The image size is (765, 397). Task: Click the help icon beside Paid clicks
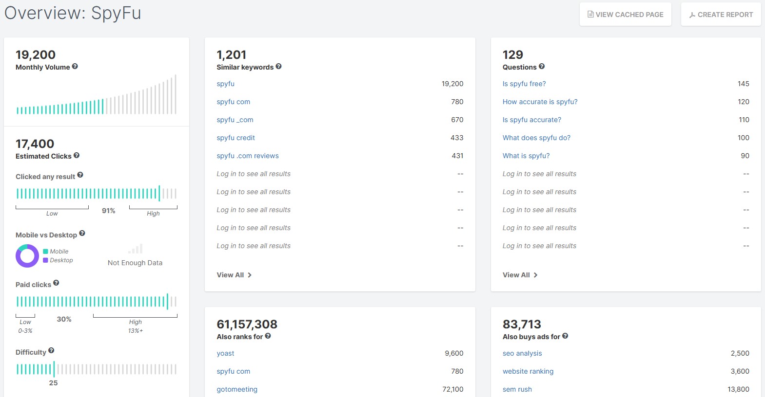tap(56, 283)
